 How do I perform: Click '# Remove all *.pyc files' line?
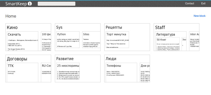[64, 46]
